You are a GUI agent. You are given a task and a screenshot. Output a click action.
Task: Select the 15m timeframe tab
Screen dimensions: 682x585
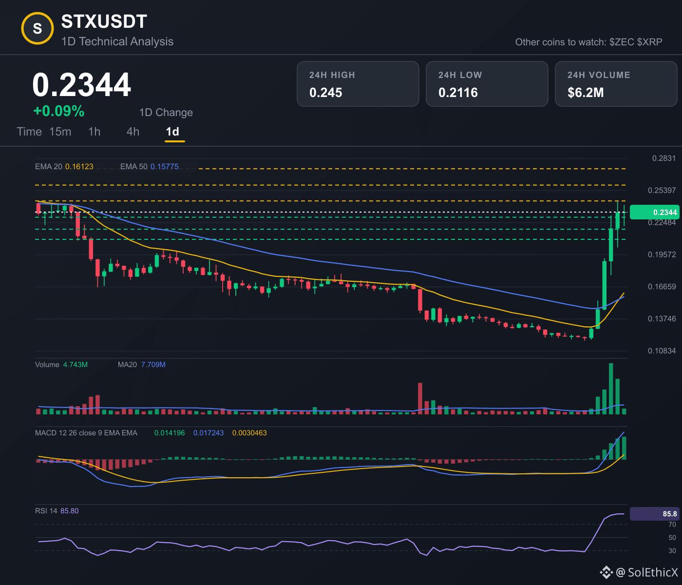coord(60,132)
